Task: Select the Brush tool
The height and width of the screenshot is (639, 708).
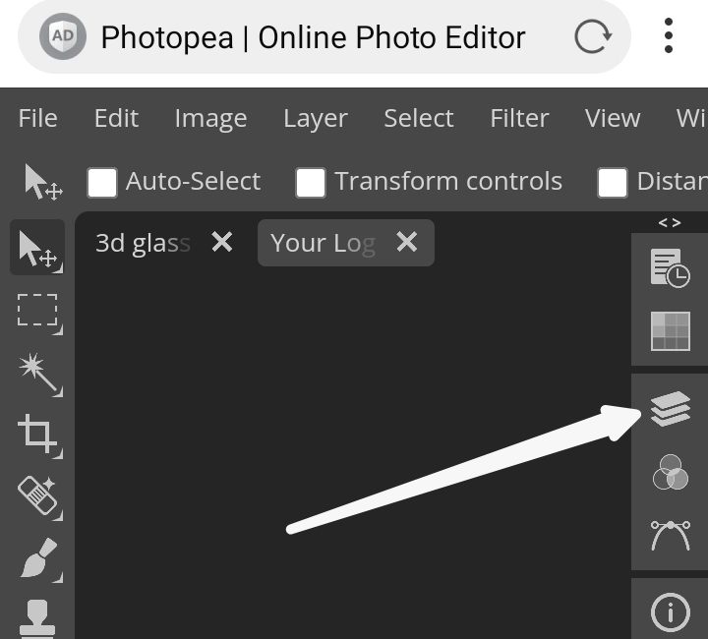Action: click(x=39, y=558)
